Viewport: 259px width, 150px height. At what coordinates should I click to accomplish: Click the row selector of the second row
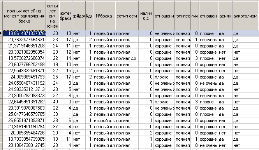pos(1,40)
